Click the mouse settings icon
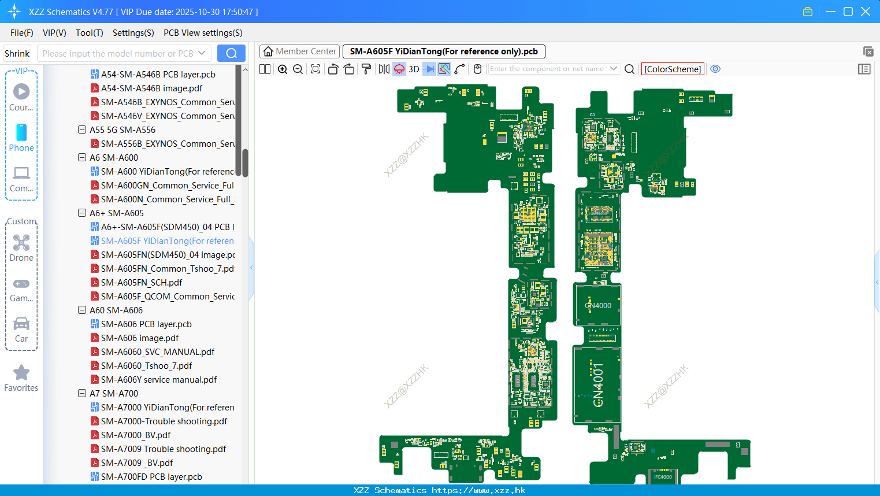The width and height of the screenshot is (880, 496). pos(477,69)
